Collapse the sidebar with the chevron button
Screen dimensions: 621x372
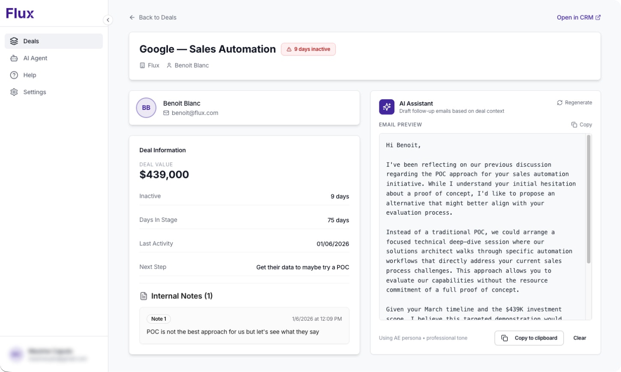click(x=108, y=20)
